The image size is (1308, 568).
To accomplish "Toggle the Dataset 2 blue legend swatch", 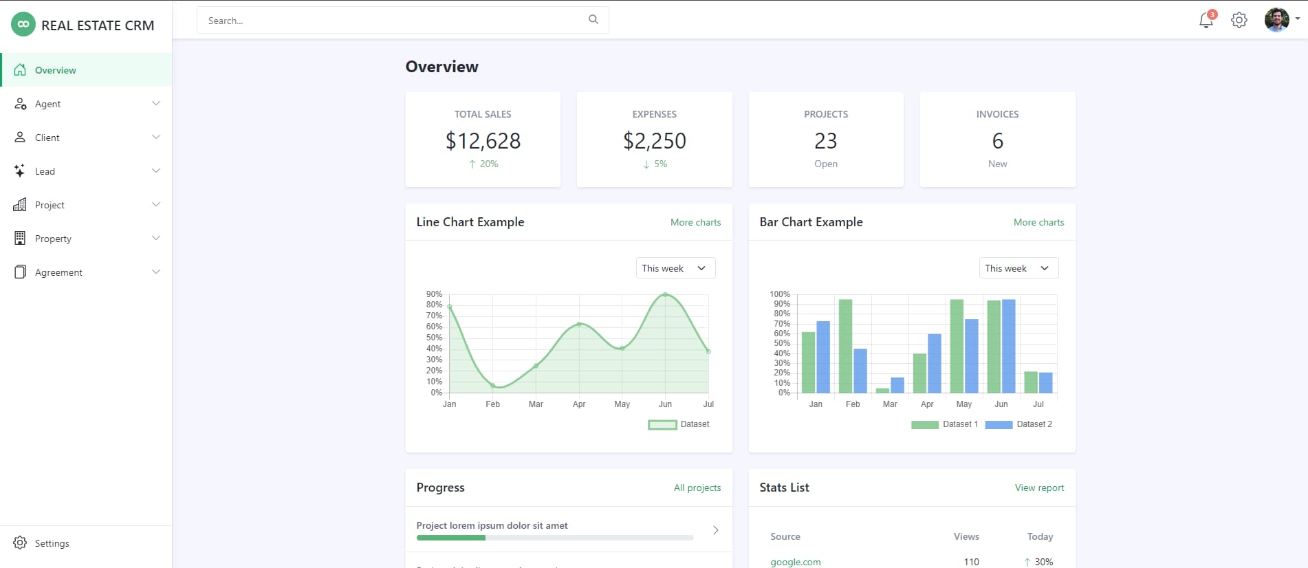I will [999, 424].
